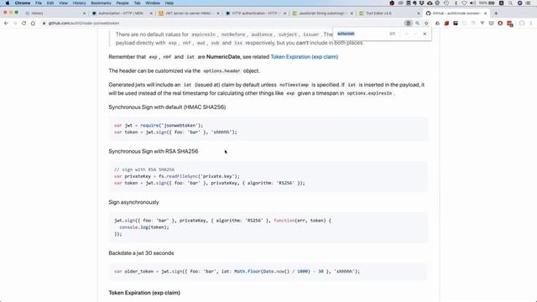This screenshot has width=537, height=302.
Task: Open the People menu
Action: coord(123,3)
